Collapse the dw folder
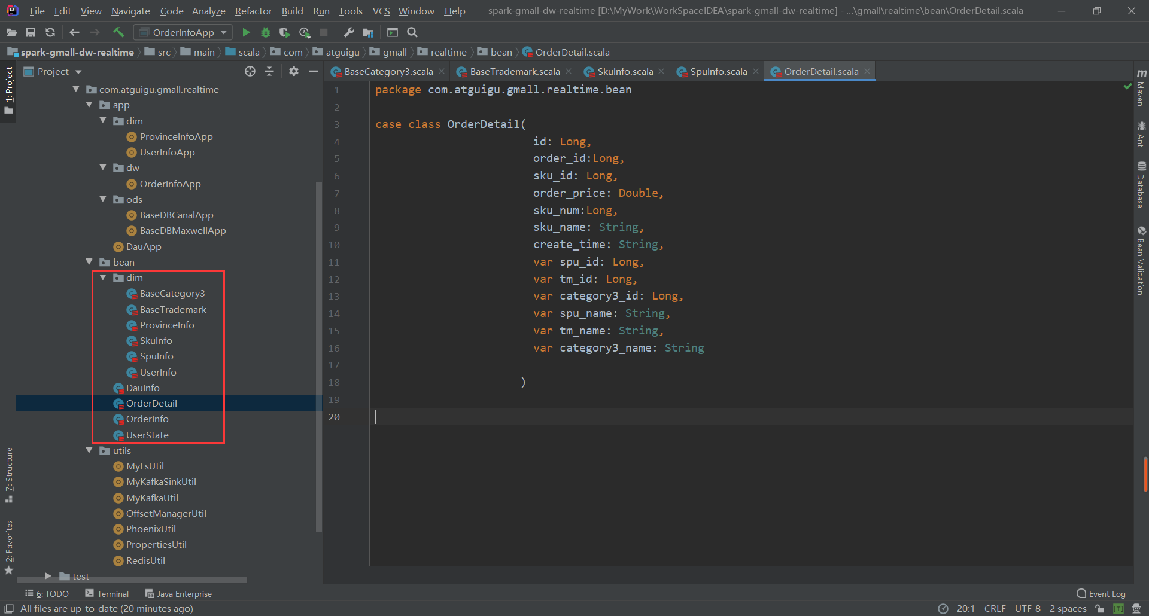Screen dimensions: 1149x616 [103, 167]
